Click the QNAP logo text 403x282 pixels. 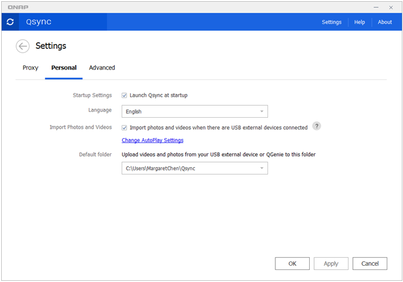(x=18, y=7)
